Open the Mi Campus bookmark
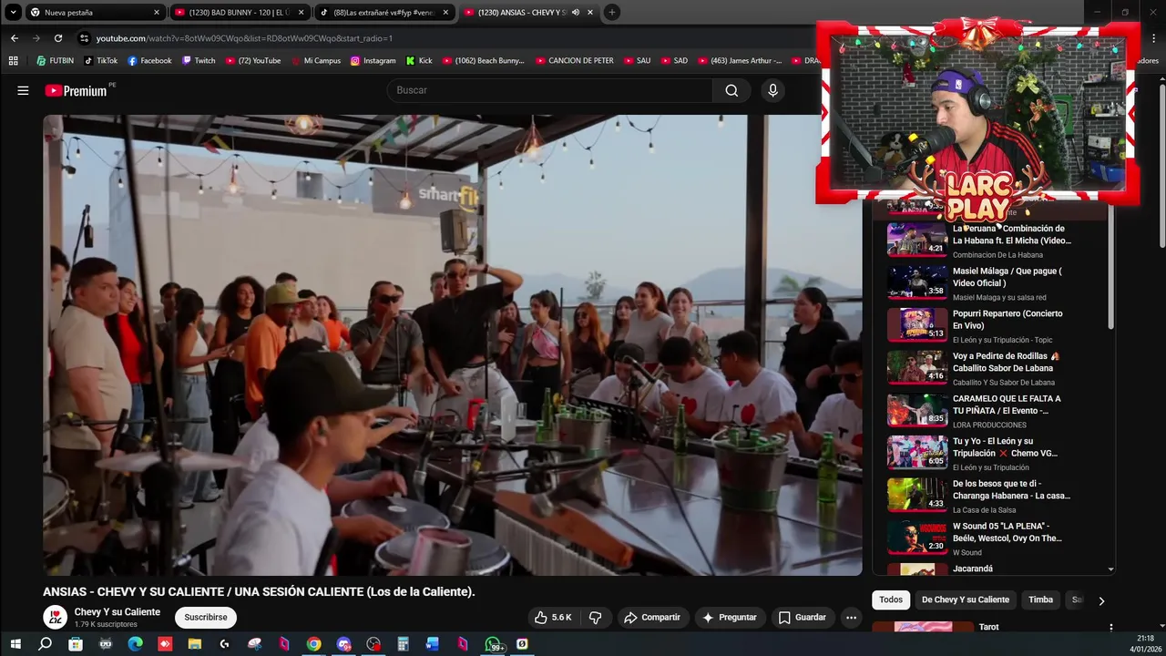Screen dimensions: 1166x656 316,61
